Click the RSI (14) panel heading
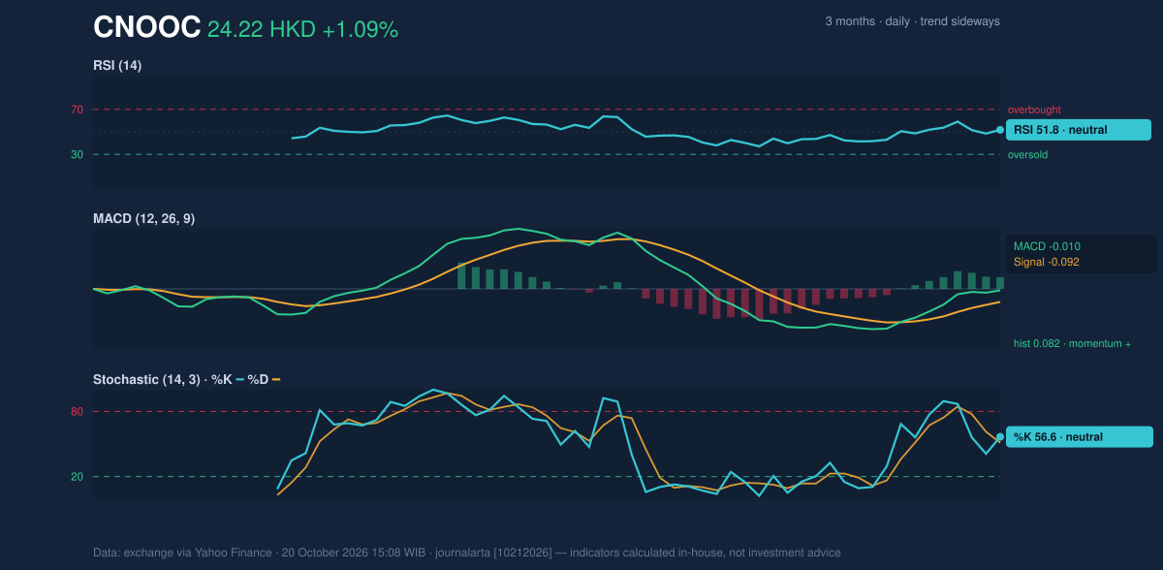 pyautogui.click(x=117, y=66)
